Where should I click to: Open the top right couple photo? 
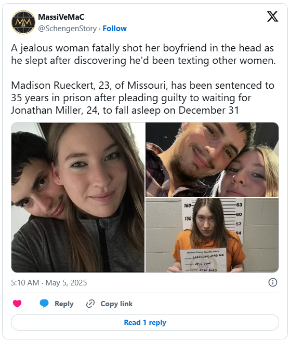point(212,160)
